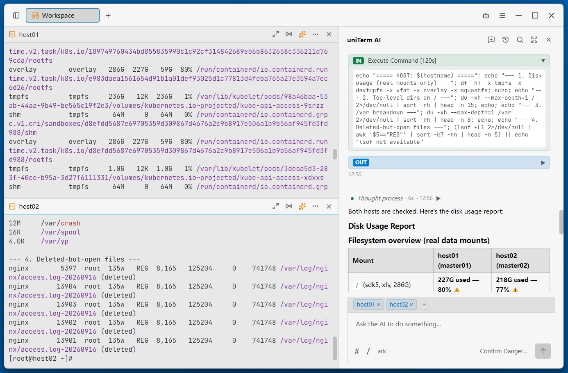
Task: Remove the host02 chip from AI context
Action: [x=411, y=305]
